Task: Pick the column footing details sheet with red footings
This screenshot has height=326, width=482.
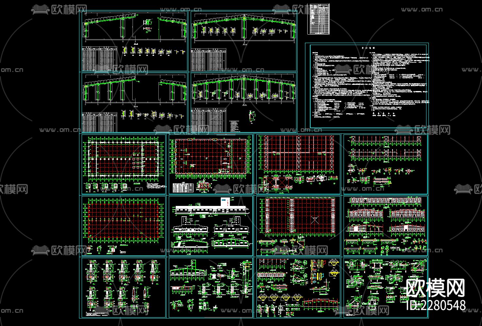Action: pyautogui.click(x=124, y=287)
